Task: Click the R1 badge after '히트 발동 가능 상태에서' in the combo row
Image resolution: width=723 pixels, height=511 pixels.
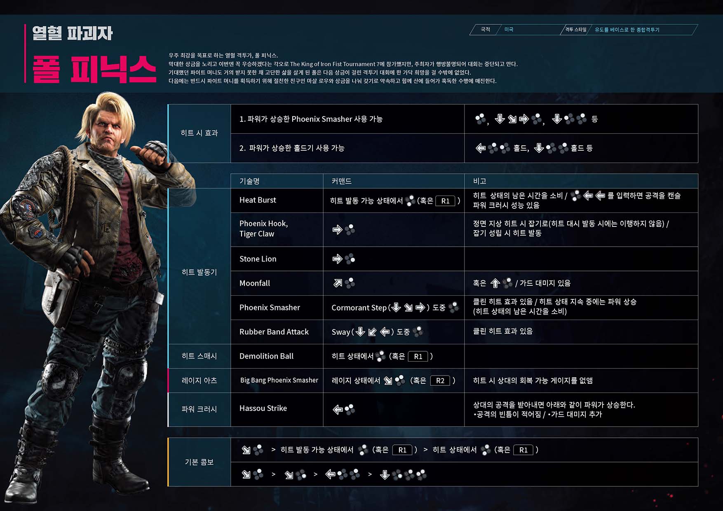Action: (402, 450)
